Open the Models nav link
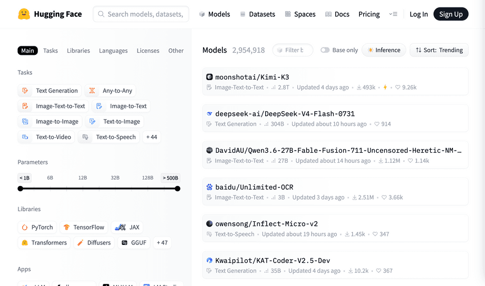 pos(215,14)
